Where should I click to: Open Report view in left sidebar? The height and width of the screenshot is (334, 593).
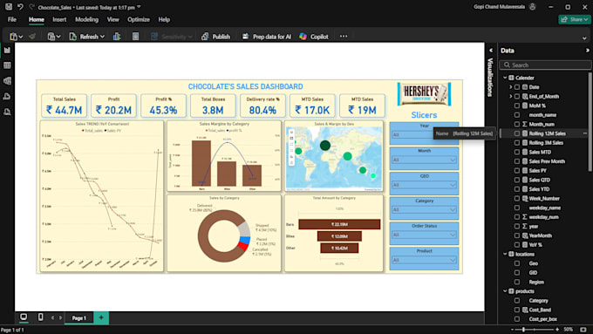point(7,50)
